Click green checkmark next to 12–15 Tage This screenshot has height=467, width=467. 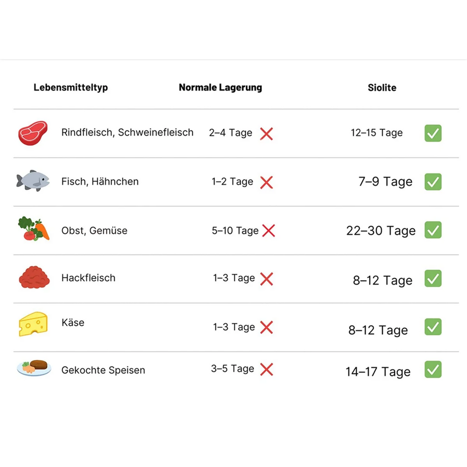click(433, 133)
